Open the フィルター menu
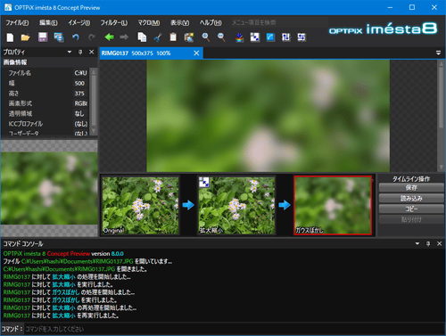Image resolution: width=446 pixels, height=336 pixels. click(114, 22)
